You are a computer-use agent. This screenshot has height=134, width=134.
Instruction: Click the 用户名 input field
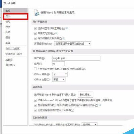76,58
